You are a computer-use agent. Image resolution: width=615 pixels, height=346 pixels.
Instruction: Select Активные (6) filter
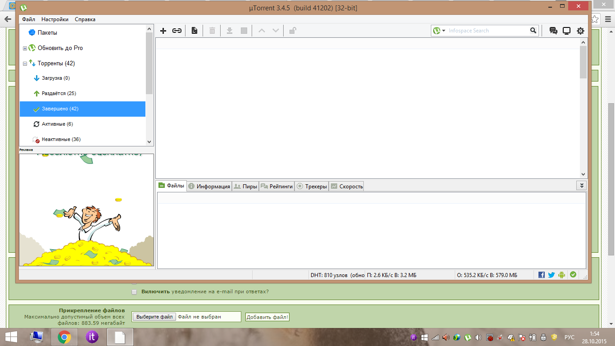pyautogui.click(x=57, y=124)
